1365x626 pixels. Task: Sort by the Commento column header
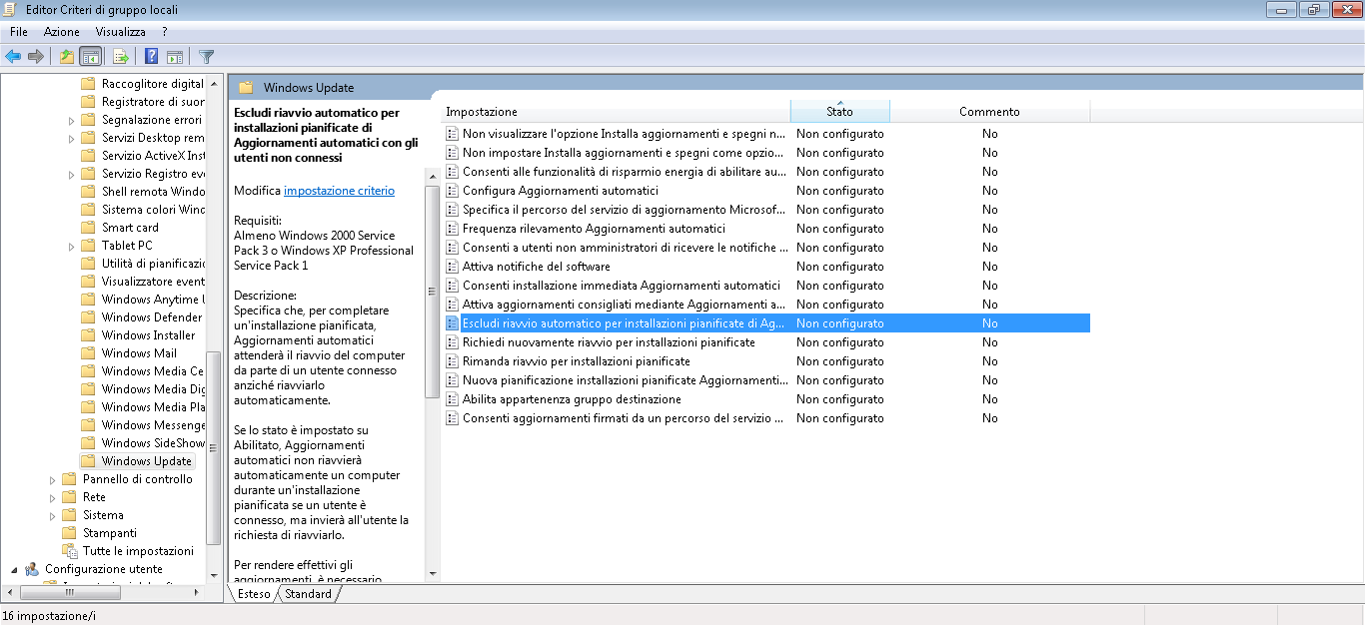click(989, 111)
